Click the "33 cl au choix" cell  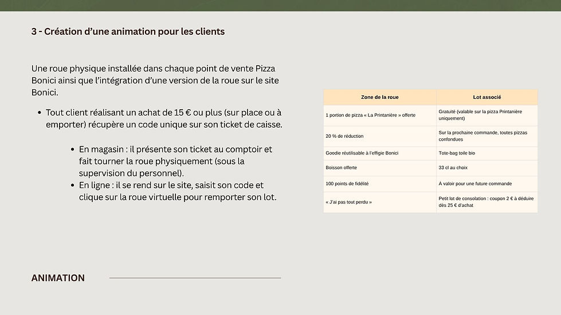tap(453, 168)
